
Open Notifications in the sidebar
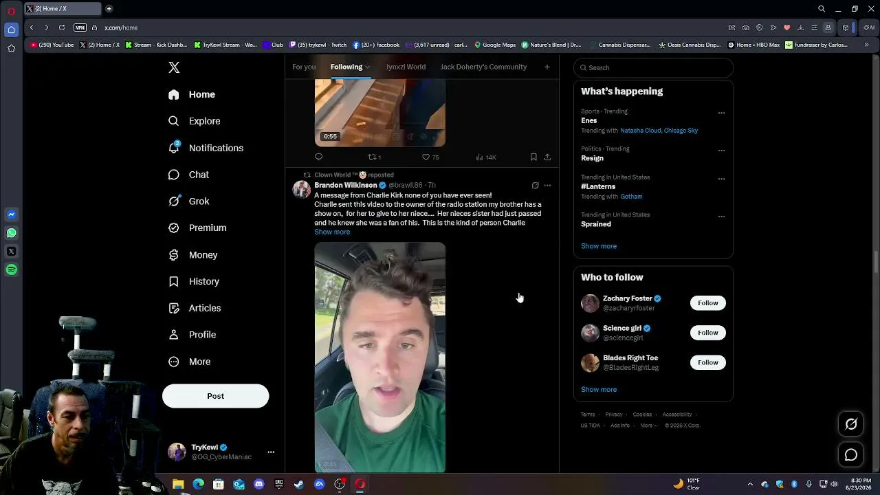coord(206,148)
